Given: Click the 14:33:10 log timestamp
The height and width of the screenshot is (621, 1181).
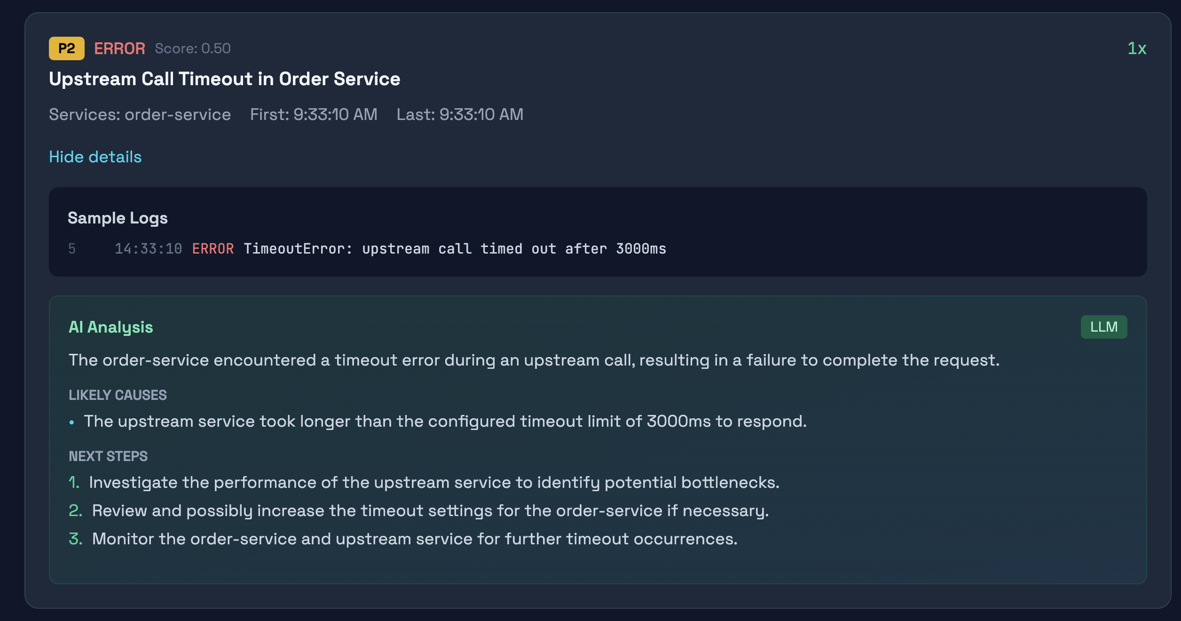Looking at the screenshot, I should click(x=148, y=248).
